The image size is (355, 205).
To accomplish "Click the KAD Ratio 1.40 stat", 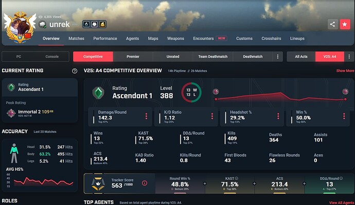I will pos(144,158).
